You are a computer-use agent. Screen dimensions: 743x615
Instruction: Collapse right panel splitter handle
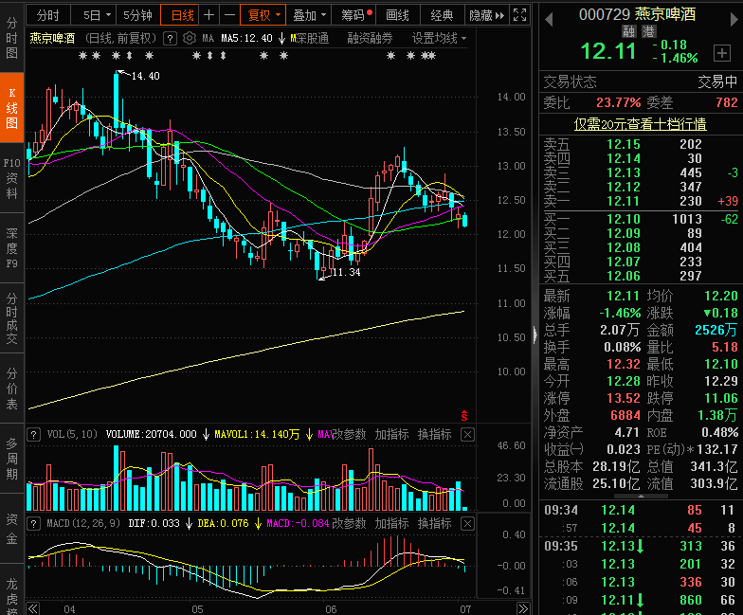pos(535,335)
